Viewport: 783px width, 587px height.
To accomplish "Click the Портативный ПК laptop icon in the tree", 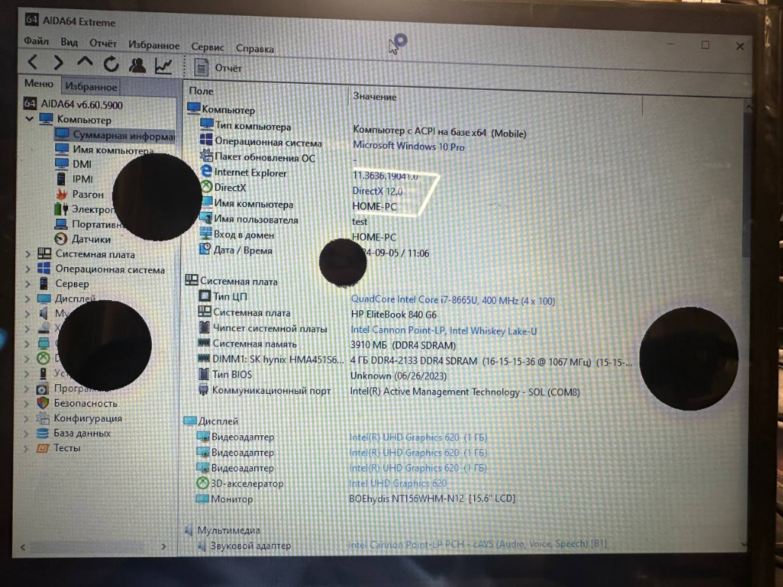I will pos(61,223).
